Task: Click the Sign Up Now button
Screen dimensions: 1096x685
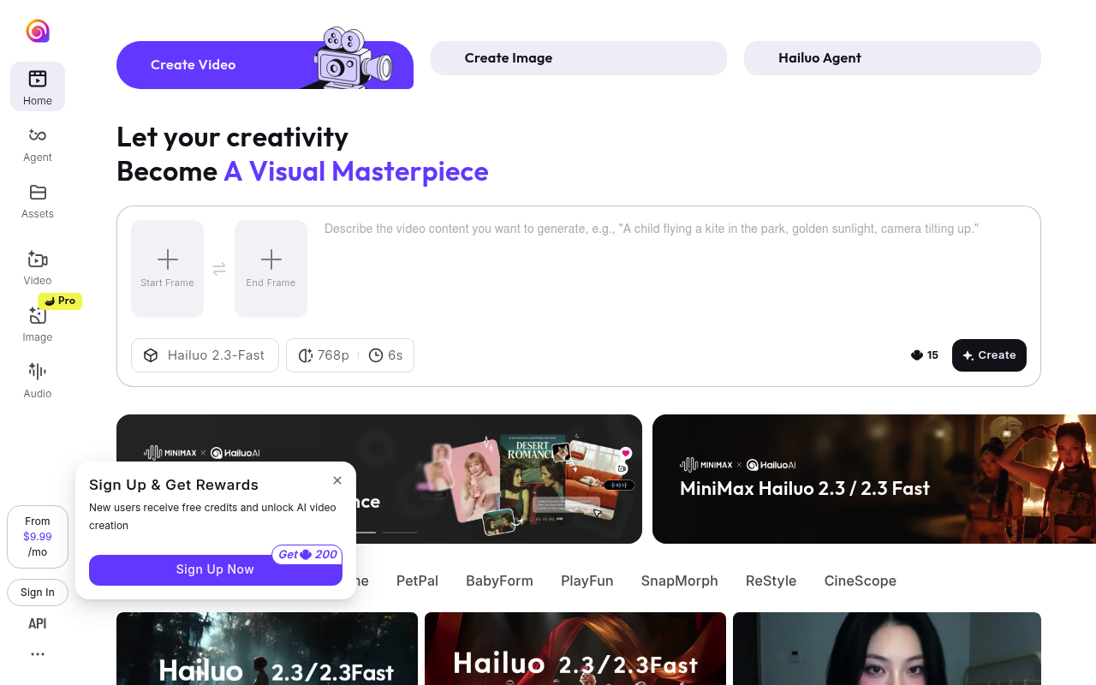Action: [x=216, y=570]
